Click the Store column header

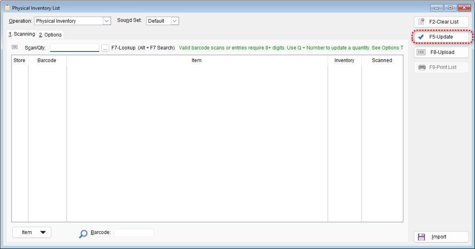[20, 60]
